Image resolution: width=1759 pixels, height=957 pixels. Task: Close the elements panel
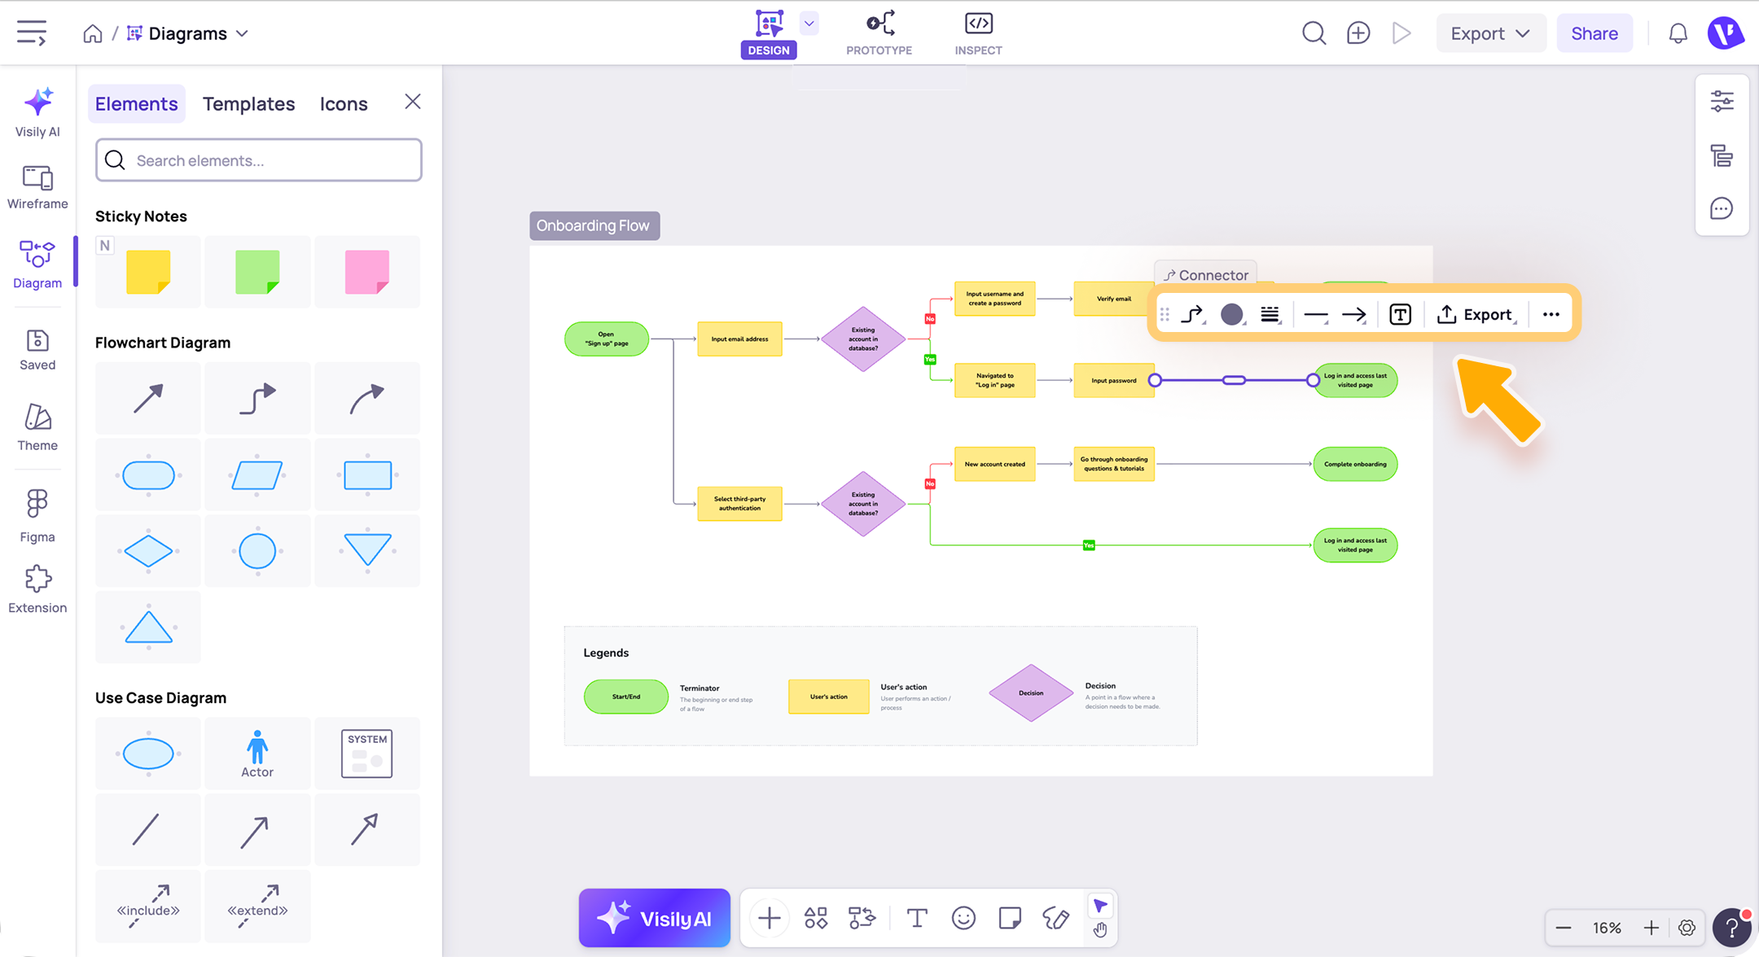point(413,102)
